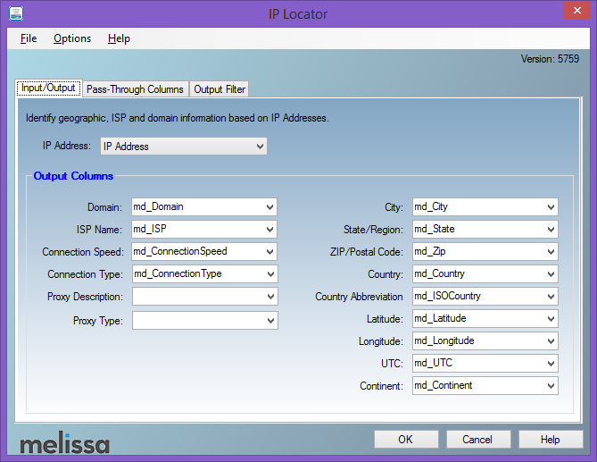Open the Connection Speed dropdown list
The height and width of the screenshot is (462, 597).
coord(269,252)
